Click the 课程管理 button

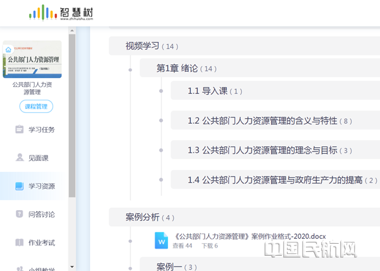36,107
